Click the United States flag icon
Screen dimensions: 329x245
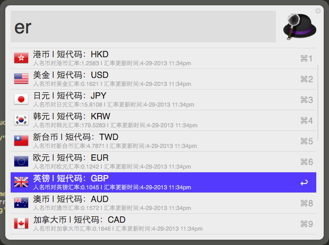tap(21, 79)
